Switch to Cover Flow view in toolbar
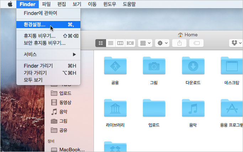 click(x=130, y=43)
